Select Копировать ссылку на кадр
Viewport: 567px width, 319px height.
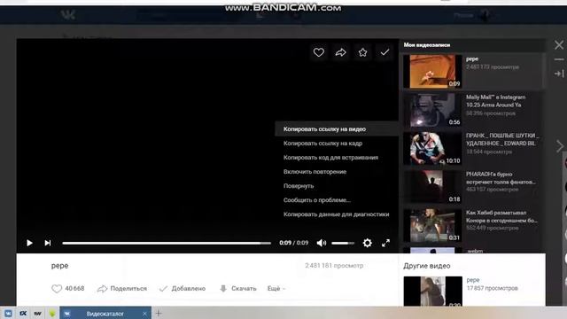[322, 144]
